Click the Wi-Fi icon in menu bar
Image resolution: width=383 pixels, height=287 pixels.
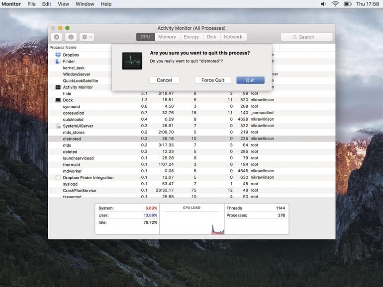[x=335, y=4]
